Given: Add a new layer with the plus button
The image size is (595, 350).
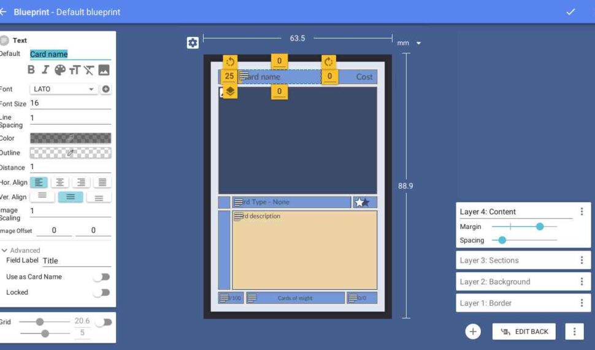Looking at the screenshot, I should 473,332.
